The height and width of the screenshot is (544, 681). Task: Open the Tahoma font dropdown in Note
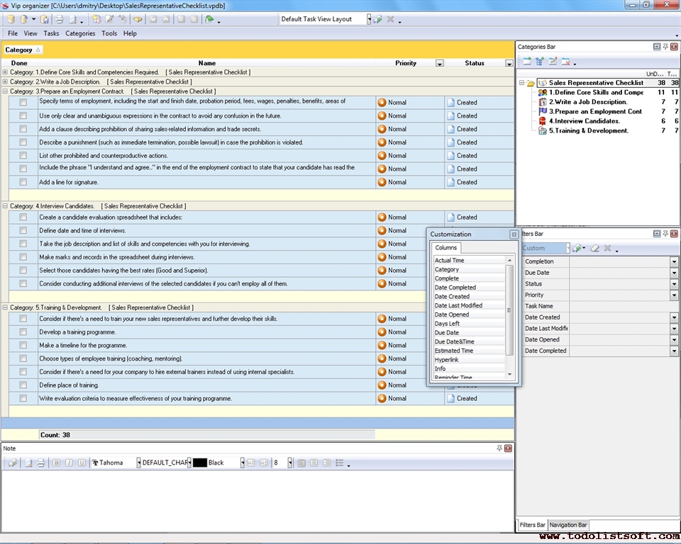(x=138, y=463)
